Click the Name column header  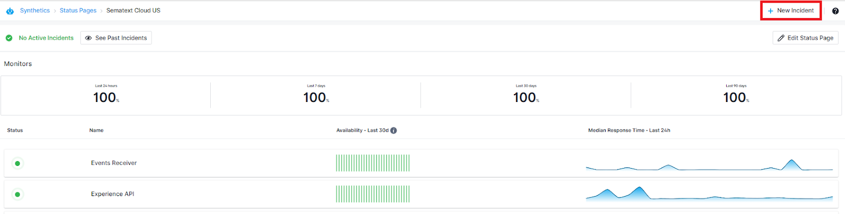96,131
